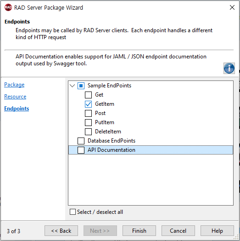Select the Post row label

[x=100, y=113]
